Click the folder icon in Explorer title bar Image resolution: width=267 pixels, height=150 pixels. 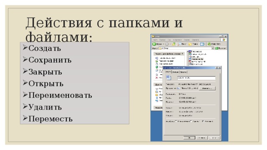(x=153, y=36)
